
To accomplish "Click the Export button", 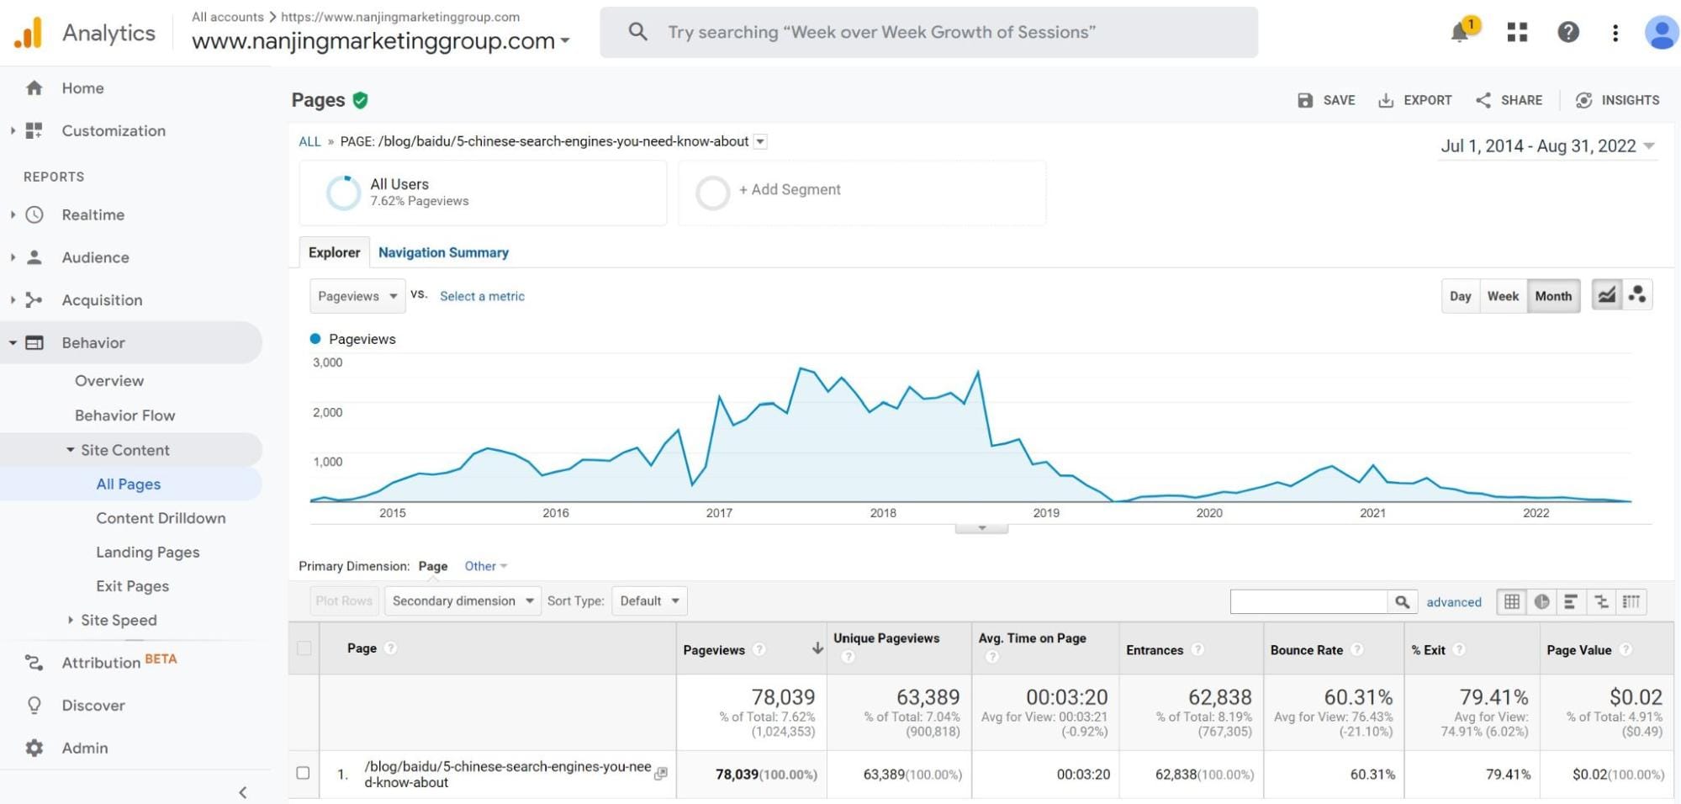I will click(1414, 99).
